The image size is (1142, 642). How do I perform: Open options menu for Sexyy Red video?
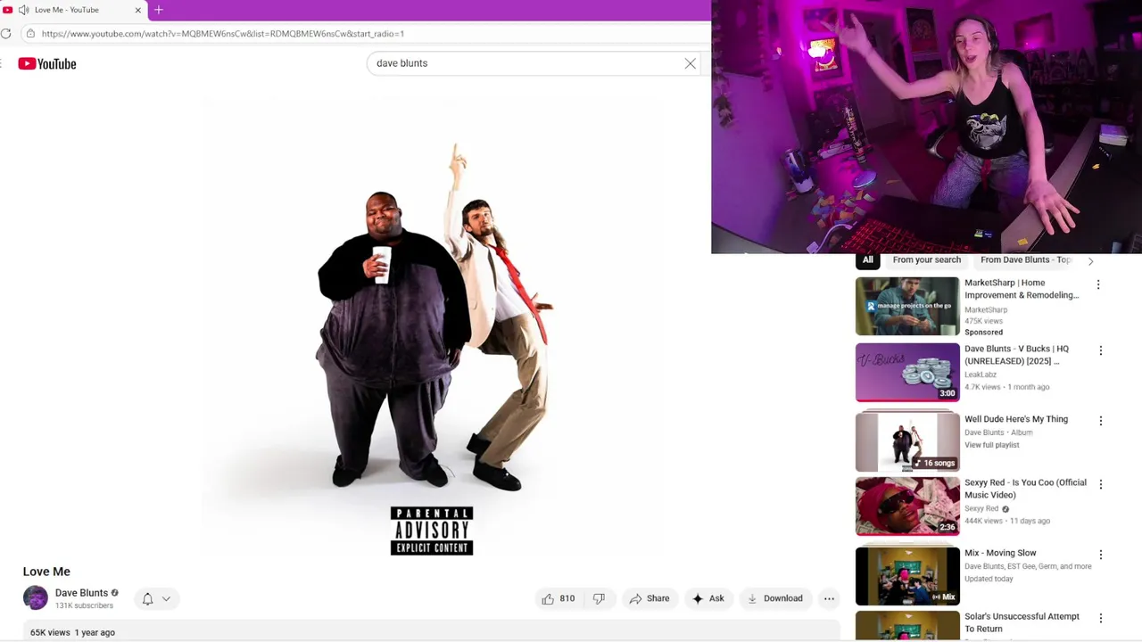[1100, 484]
